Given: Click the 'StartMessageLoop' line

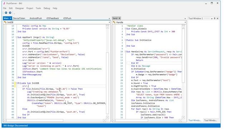Looking at the screenshot, I should 32,75.
